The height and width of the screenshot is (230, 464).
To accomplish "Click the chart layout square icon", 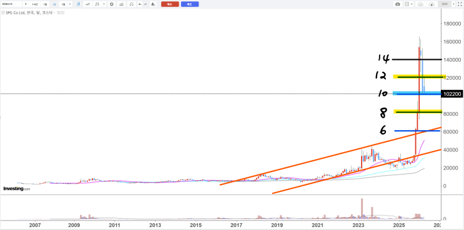I will 407,4.
